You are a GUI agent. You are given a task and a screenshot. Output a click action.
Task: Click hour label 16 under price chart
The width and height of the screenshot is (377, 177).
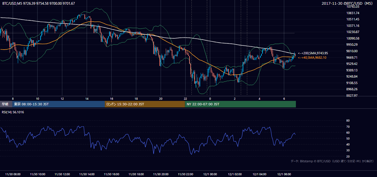[112, 99]
